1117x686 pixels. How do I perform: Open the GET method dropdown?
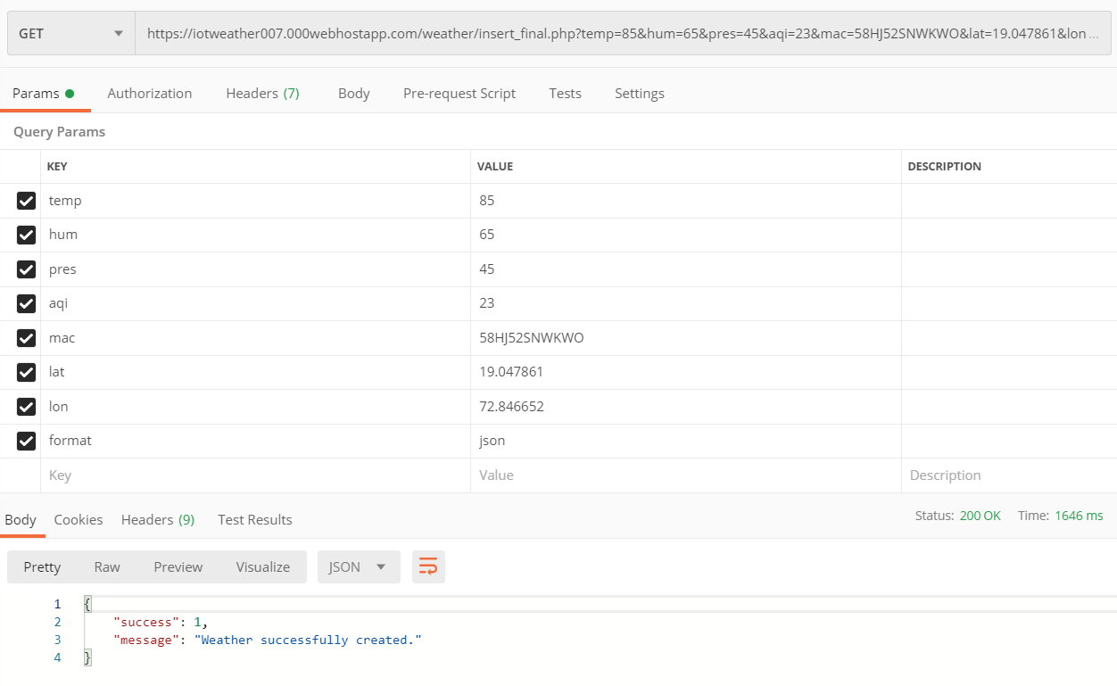[x=70, y=34]
